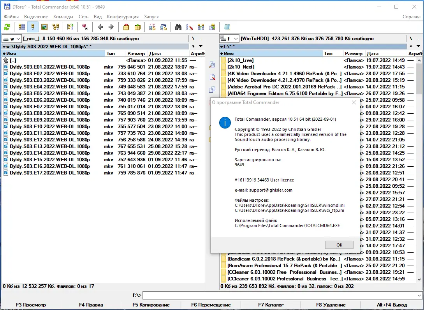Navigate back using the left arrow icon
The width and height of the screenshot is (424, 310).
point(100,27)
